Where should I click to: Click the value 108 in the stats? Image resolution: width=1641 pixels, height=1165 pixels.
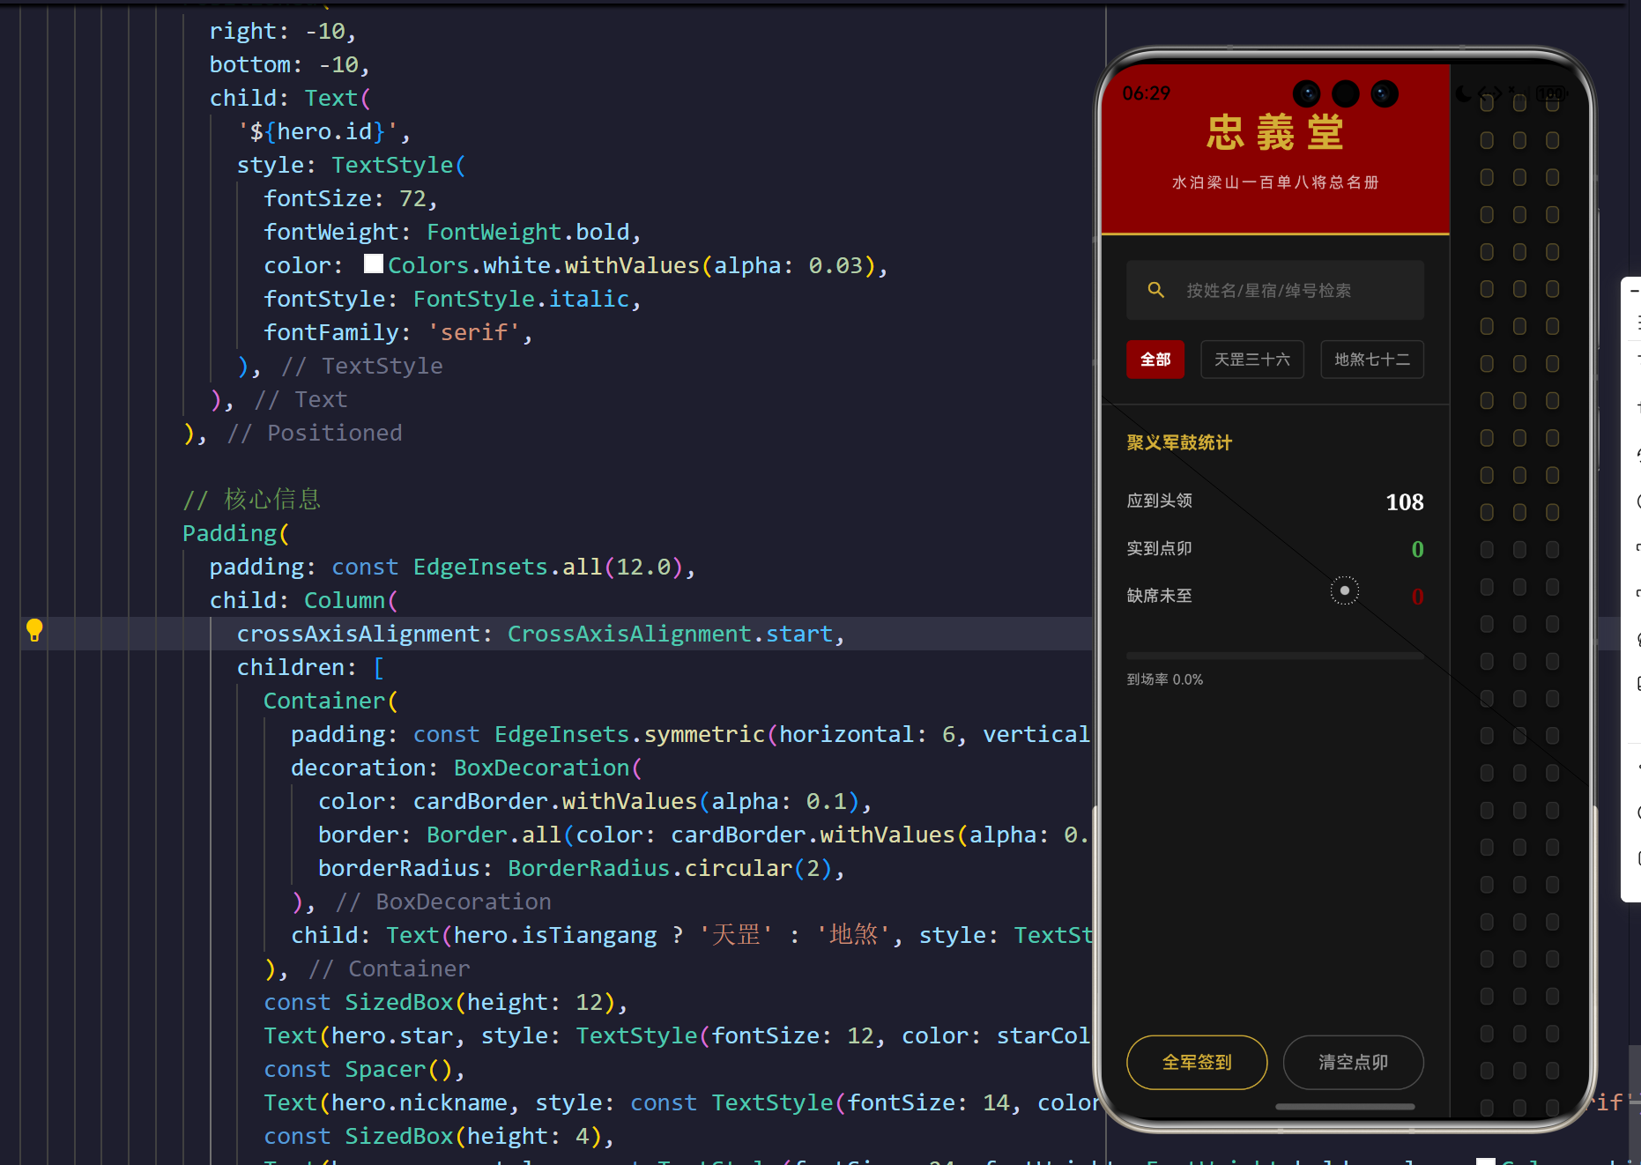[x=1404, y=501]
